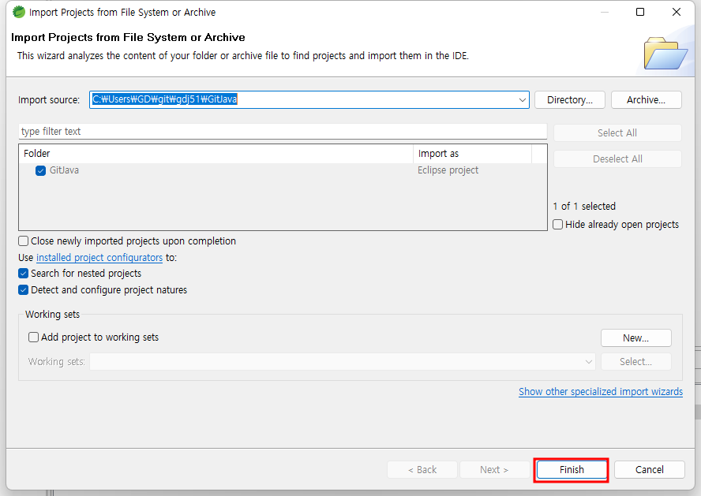Click the Spring leaf icon in title bar

point(19,12)
